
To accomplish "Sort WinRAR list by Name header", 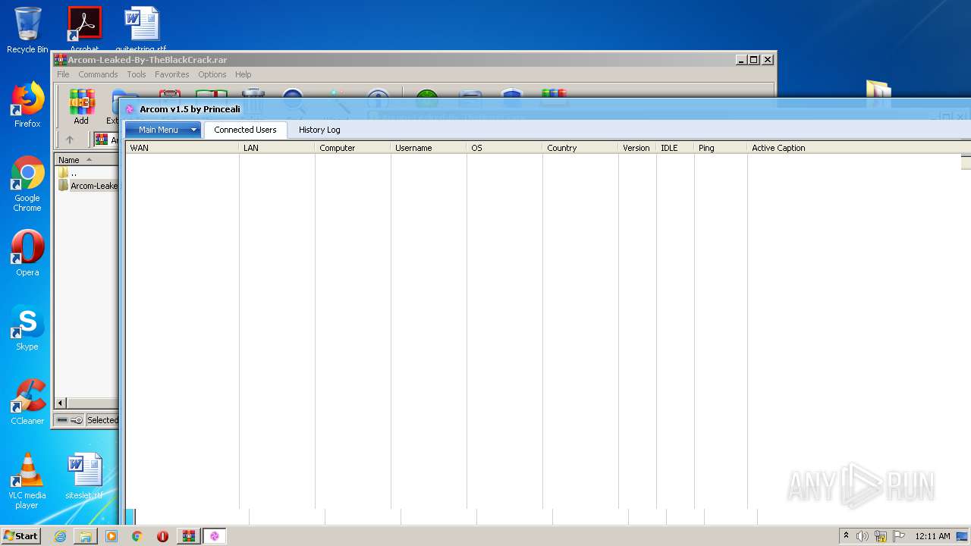I will pos(86,160).
